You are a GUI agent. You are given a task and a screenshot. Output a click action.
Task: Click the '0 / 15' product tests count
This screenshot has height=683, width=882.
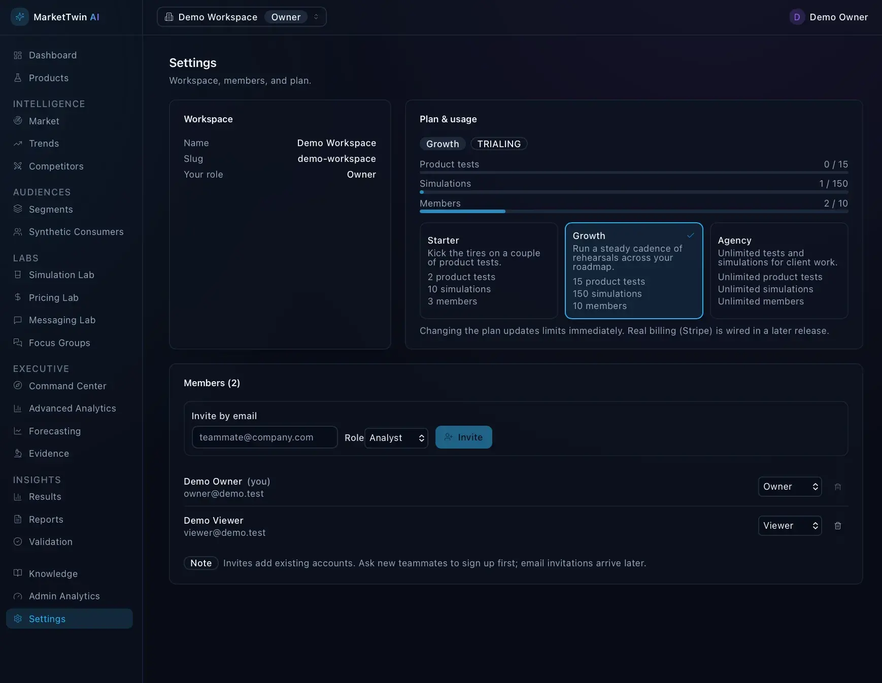coord(836,164)
